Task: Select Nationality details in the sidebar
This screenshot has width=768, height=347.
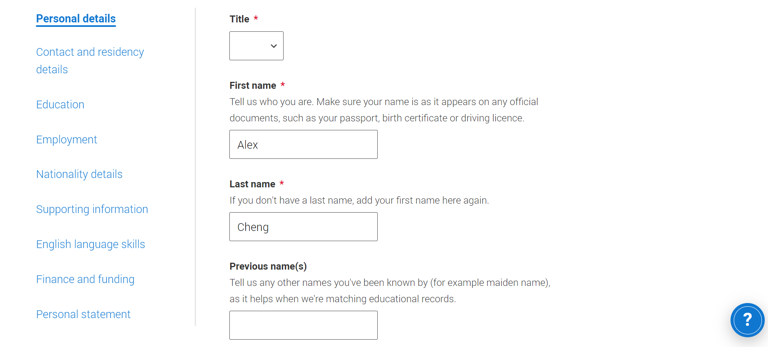Action: pyautogui.click(x=79, y=174)
